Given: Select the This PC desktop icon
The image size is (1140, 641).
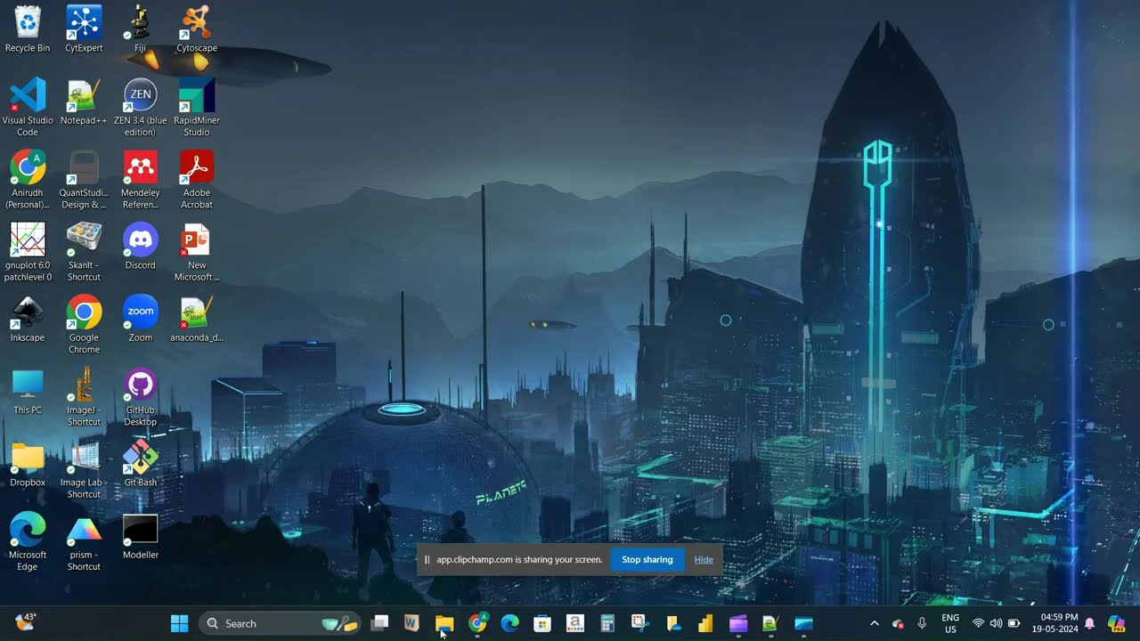Looking at the screenshot, I should (x=28, y=392).
